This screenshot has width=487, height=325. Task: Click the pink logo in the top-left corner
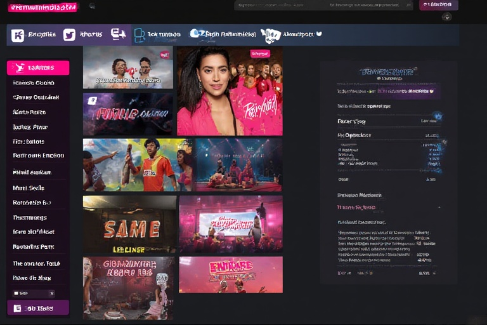pos(43,6)
